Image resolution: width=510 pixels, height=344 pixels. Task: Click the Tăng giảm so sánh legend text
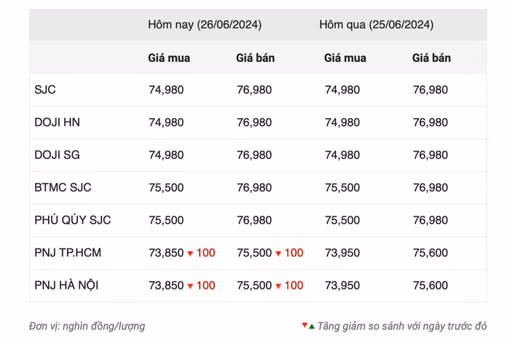(404, 326)
